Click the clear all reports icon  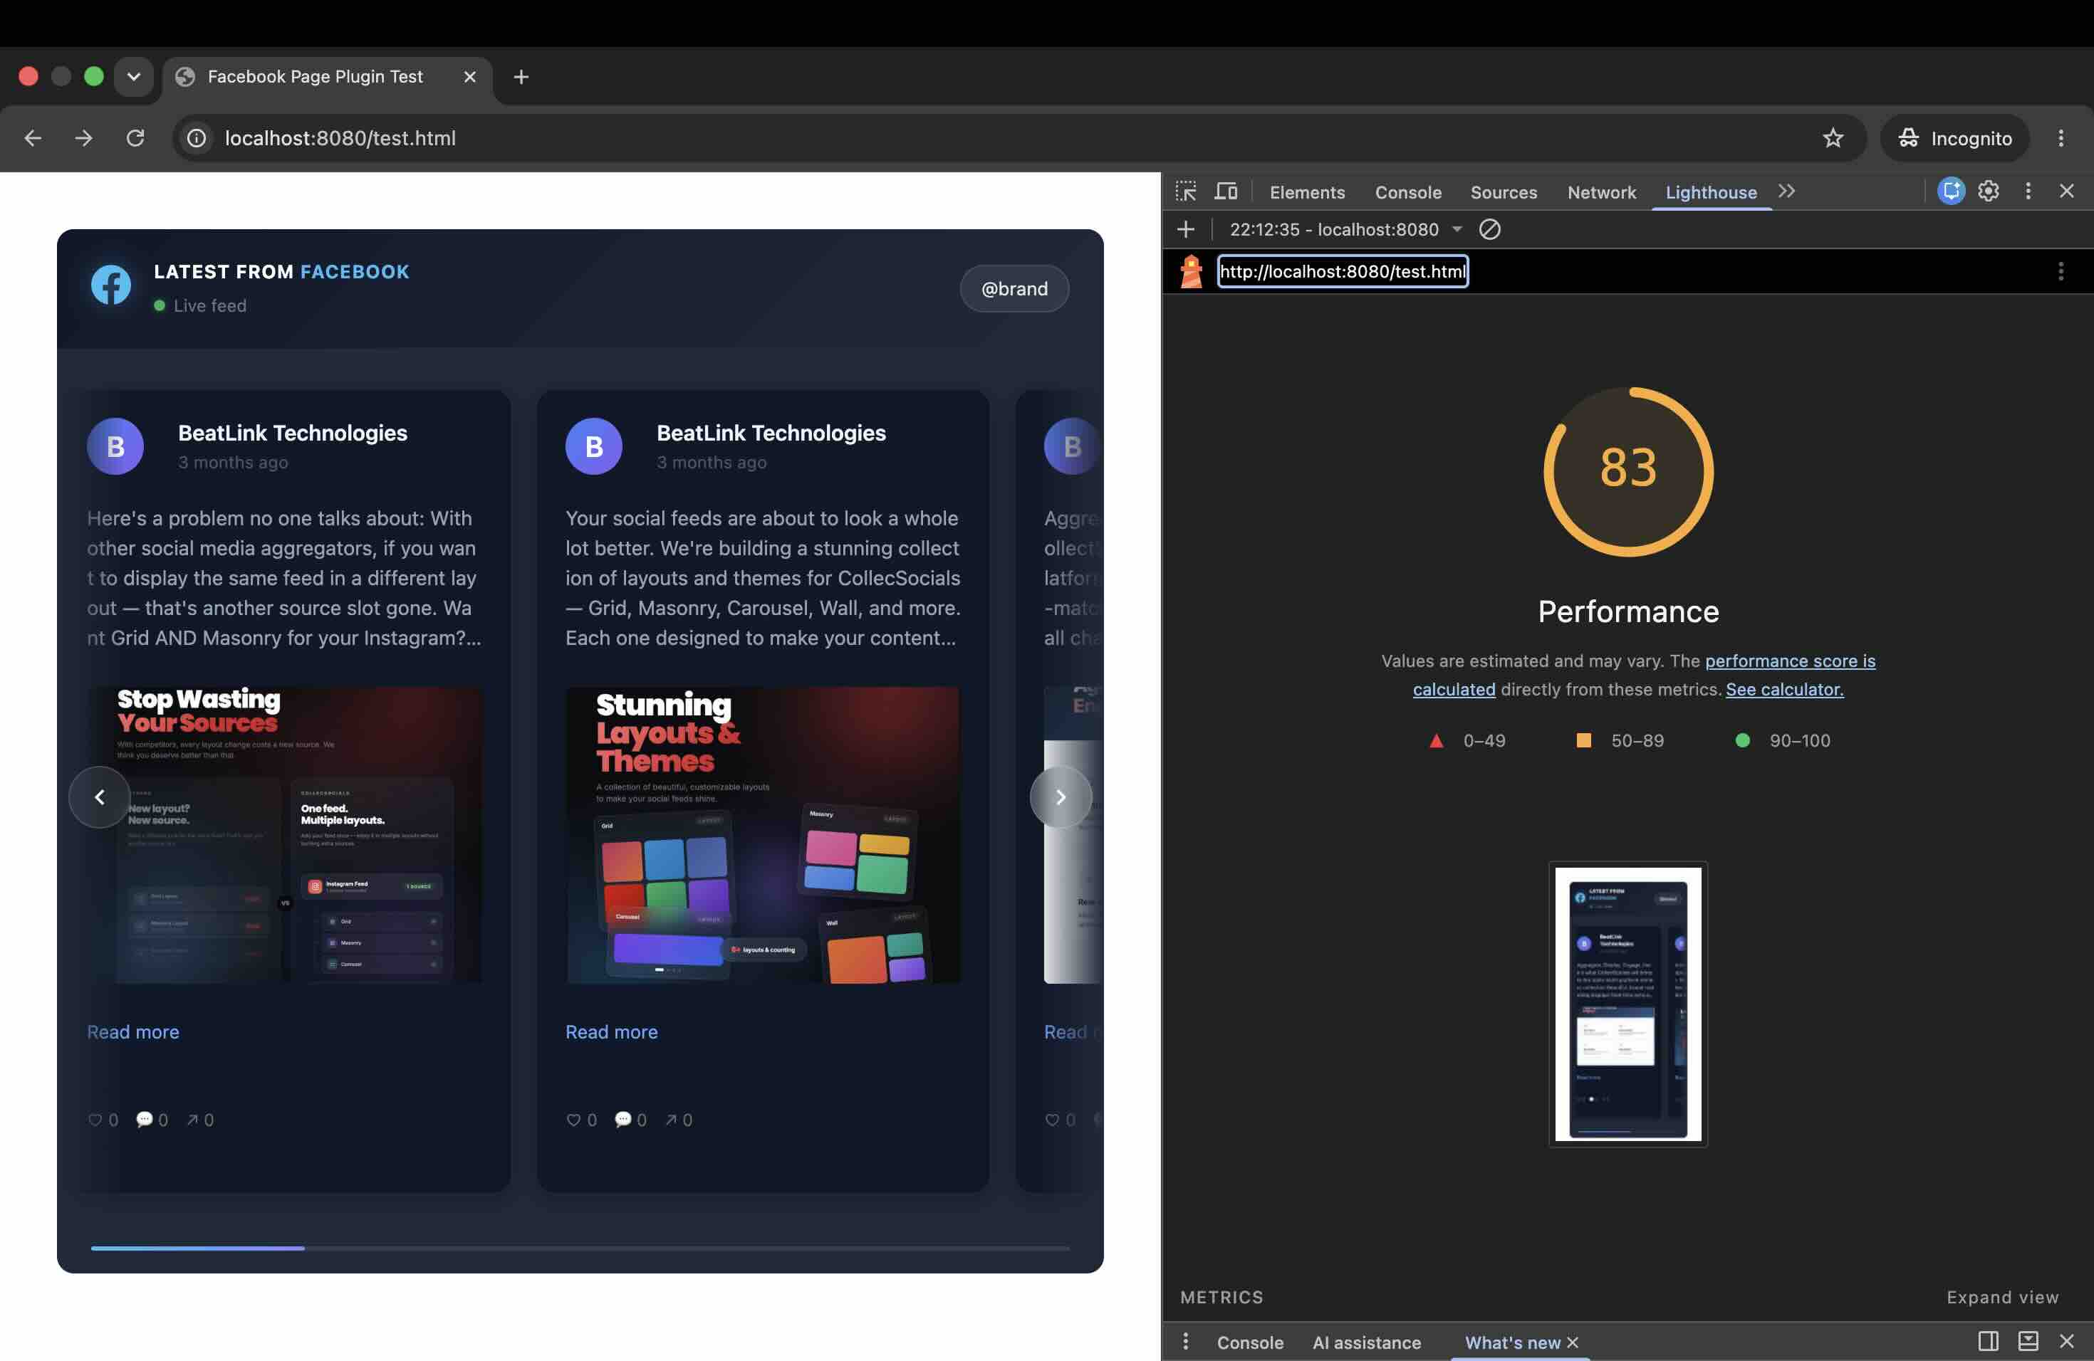click(x=1489, y=229)
